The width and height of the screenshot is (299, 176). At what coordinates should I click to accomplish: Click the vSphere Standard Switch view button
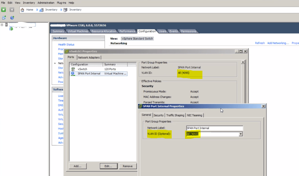point(137,39)
